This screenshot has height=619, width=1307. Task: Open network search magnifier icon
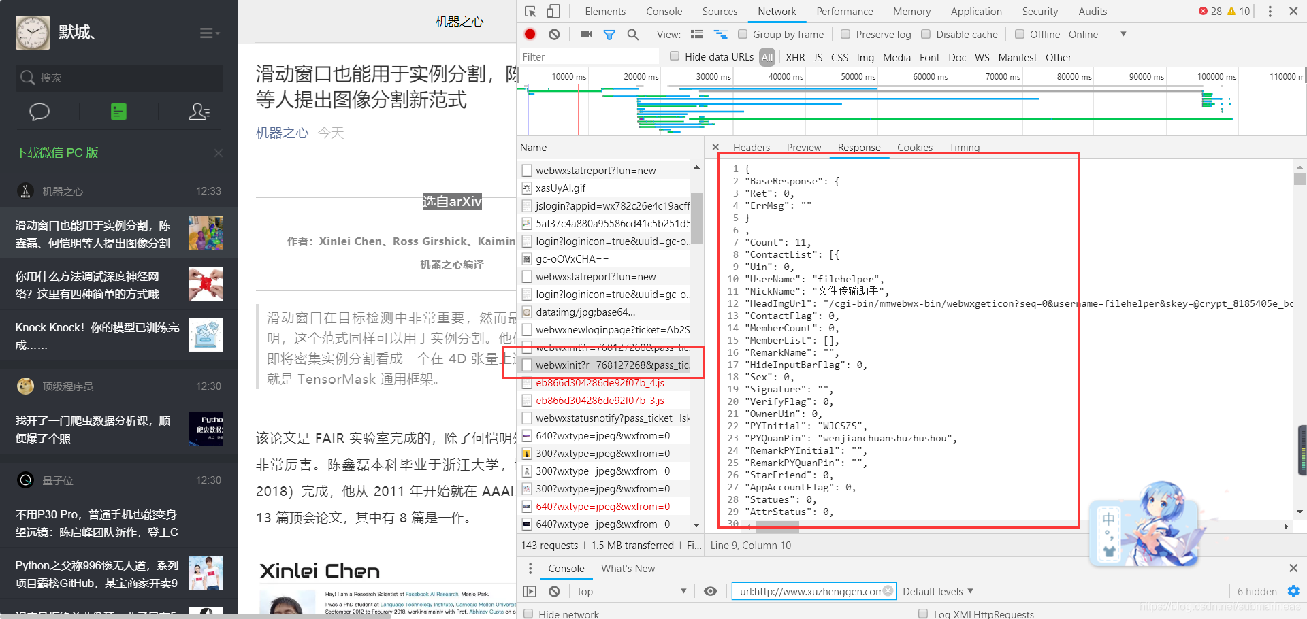click(x=633, y=35)
